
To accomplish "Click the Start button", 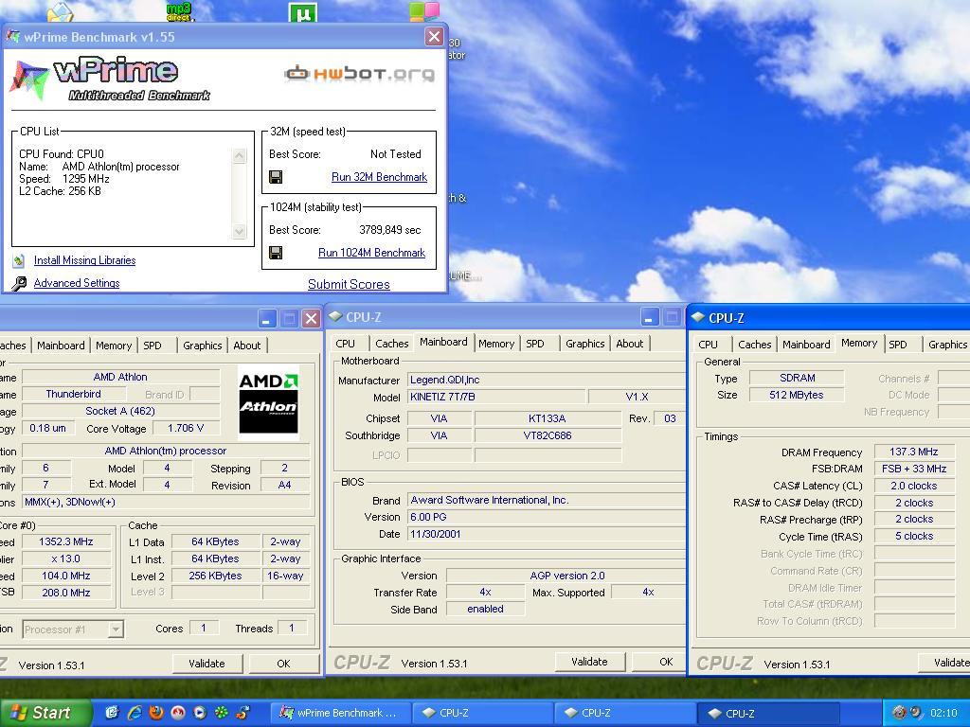I will pos(45,713).
